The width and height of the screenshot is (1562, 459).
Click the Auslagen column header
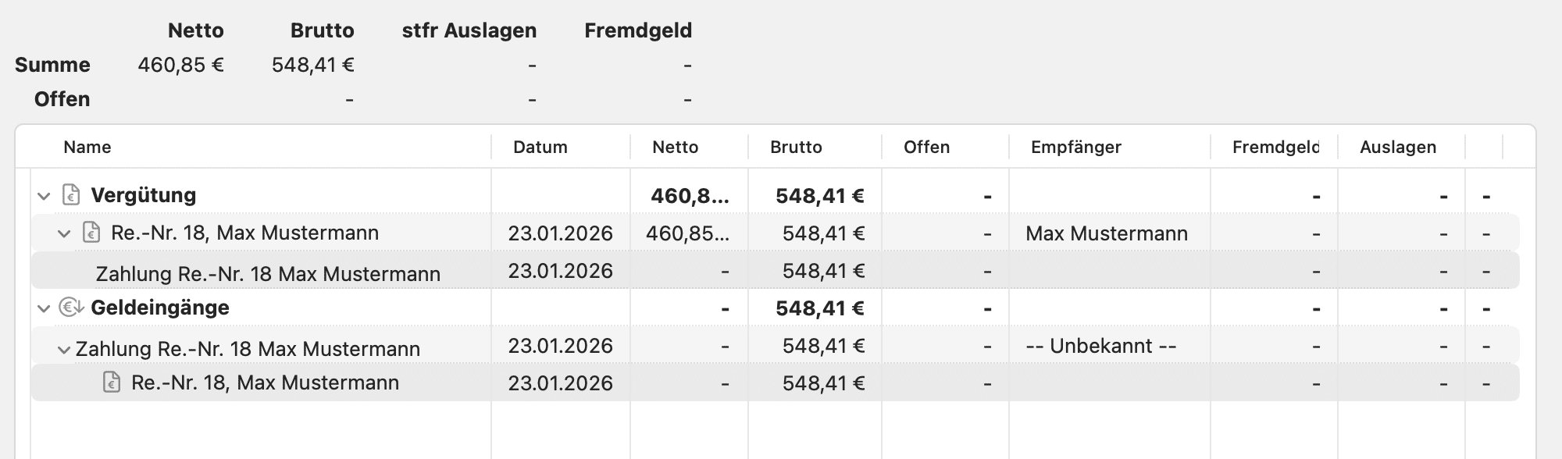click(1397, 148)
